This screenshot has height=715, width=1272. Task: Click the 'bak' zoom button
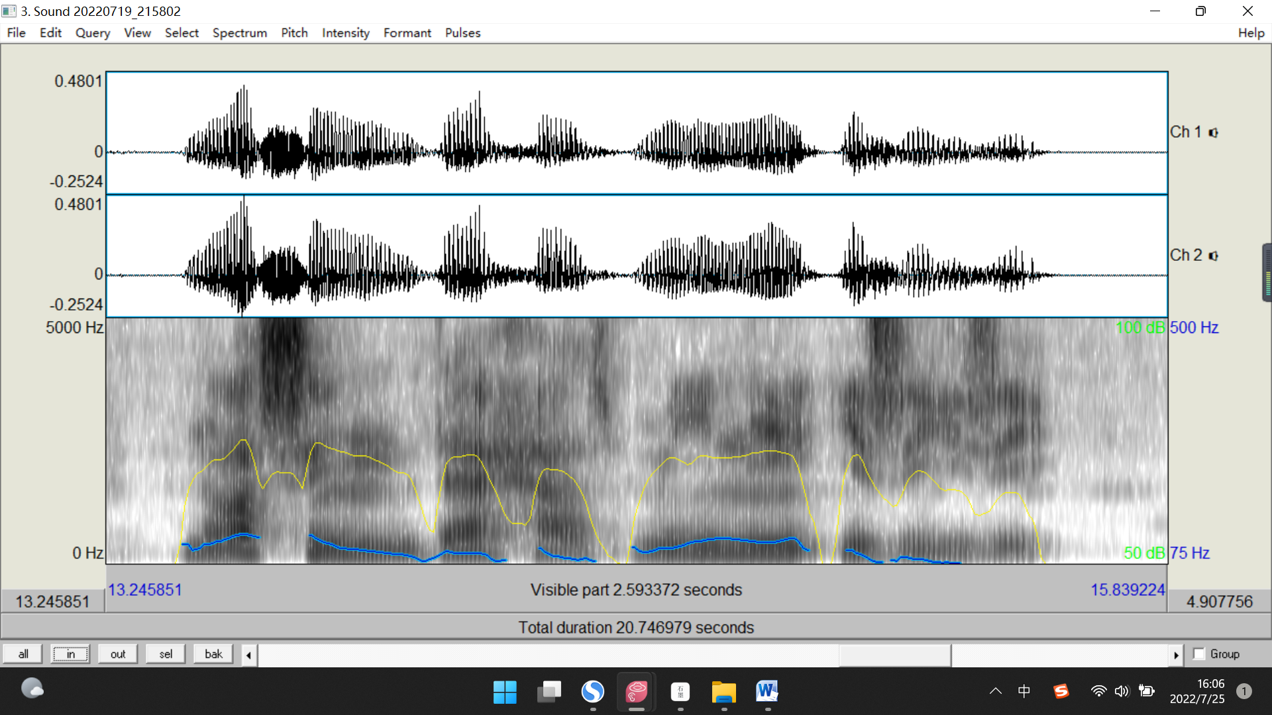[213, 654]
